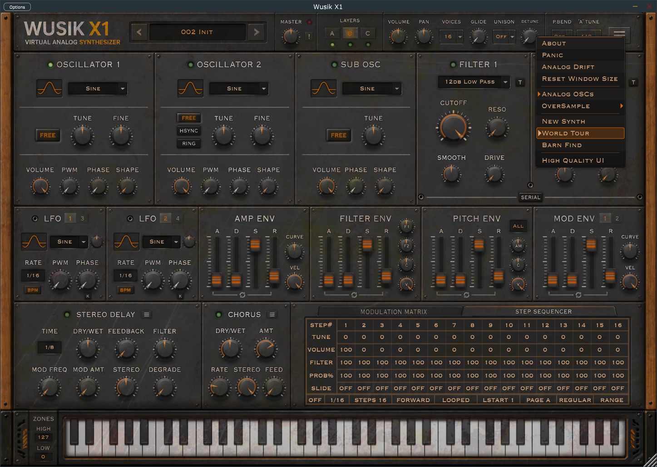Screen dimensions: 657x467
Task: Choose Reset Window Size menu item
Action: pos(581,79)
